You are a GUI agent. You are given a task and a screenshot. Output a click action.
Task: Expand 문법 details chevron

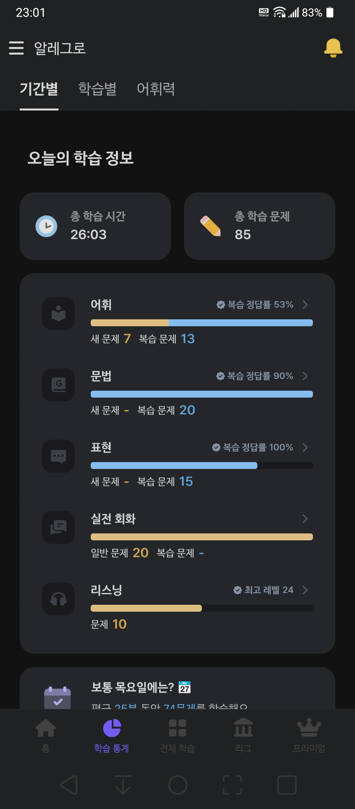[305, 376]
